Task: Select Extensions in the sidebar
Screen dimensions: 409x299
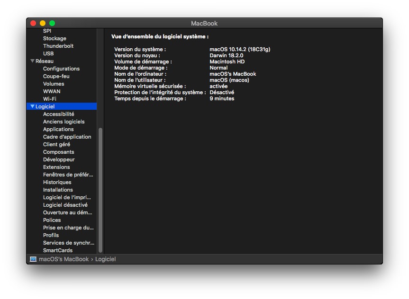Action: click(56, 167)
